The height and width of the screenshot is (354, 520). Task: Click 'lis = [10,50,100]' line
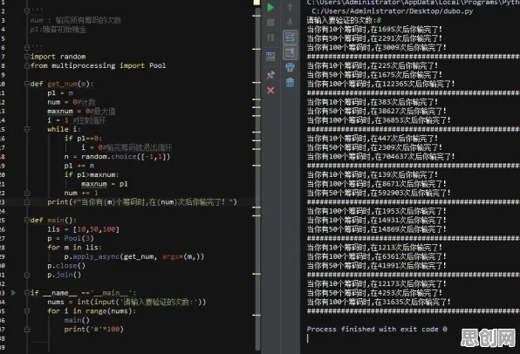(83, 229)
